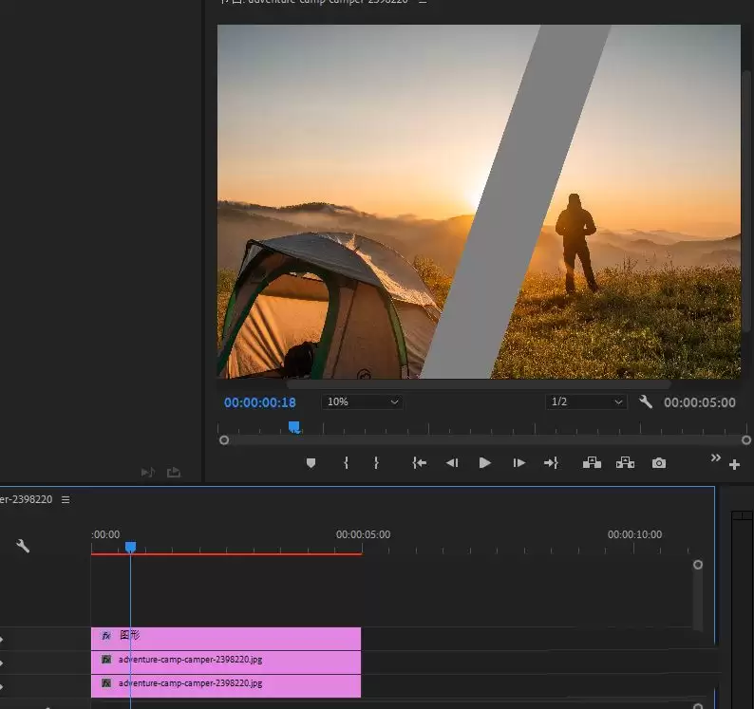The image size is (754, 709).
Task: Open the monitor settings wrench
Action: [646, 401]
